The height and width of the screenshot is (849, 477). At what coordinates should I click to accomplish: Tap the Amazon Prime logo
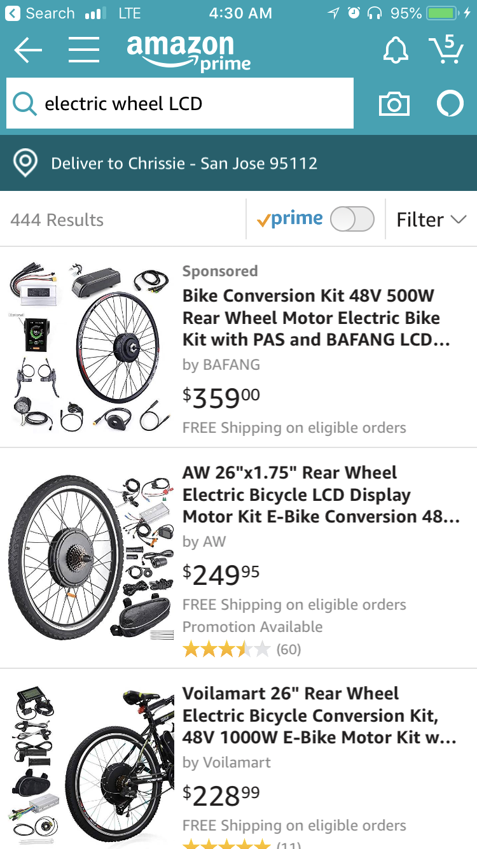pos(188,52)
